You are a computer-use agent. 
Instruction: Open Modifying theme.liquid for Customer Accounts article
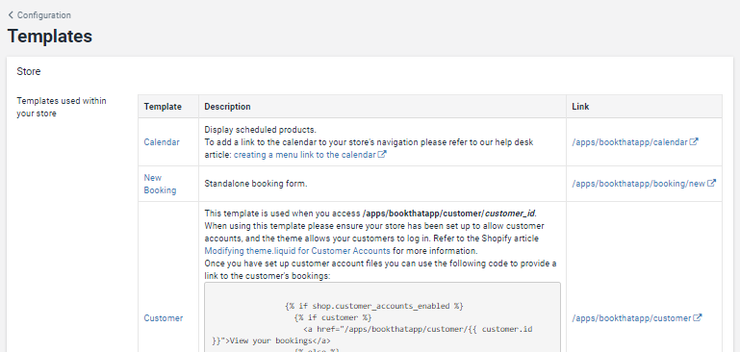point(297,251)
